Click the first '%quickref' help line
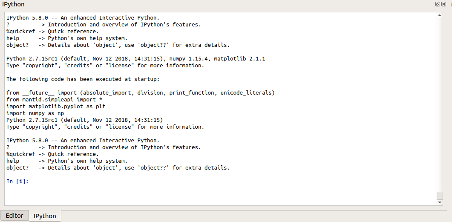Viewport: 452px width, 222px height. click(x=52, y=32)
